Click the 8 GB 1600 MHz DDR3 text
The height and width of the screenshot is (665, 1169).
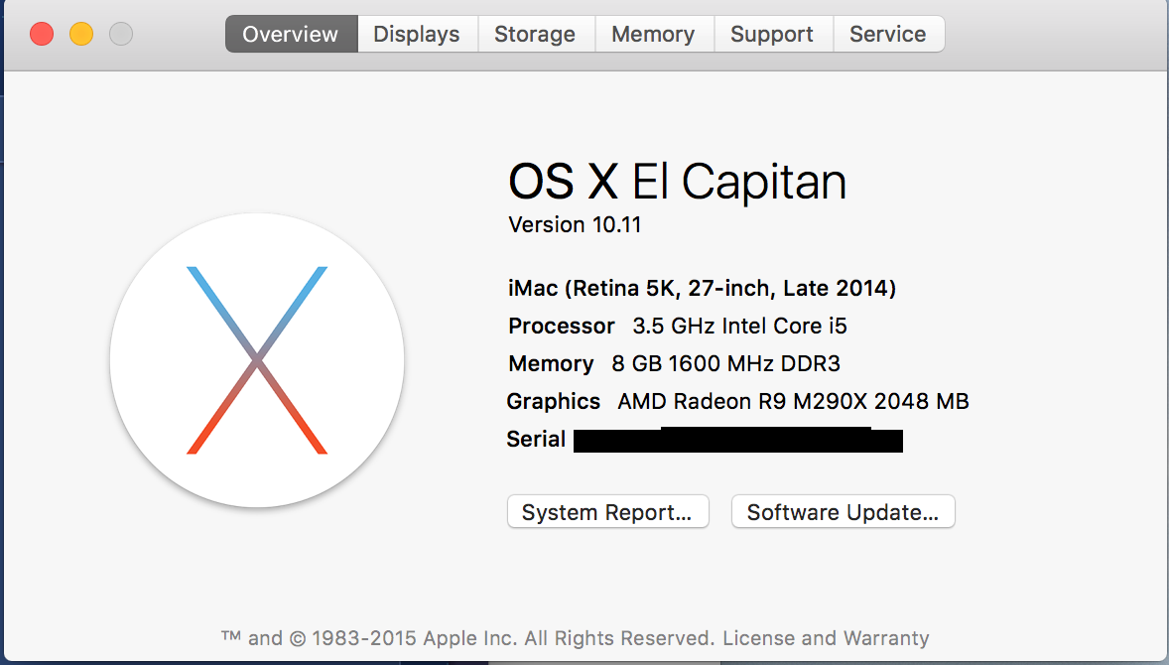[x=726, y=364]
